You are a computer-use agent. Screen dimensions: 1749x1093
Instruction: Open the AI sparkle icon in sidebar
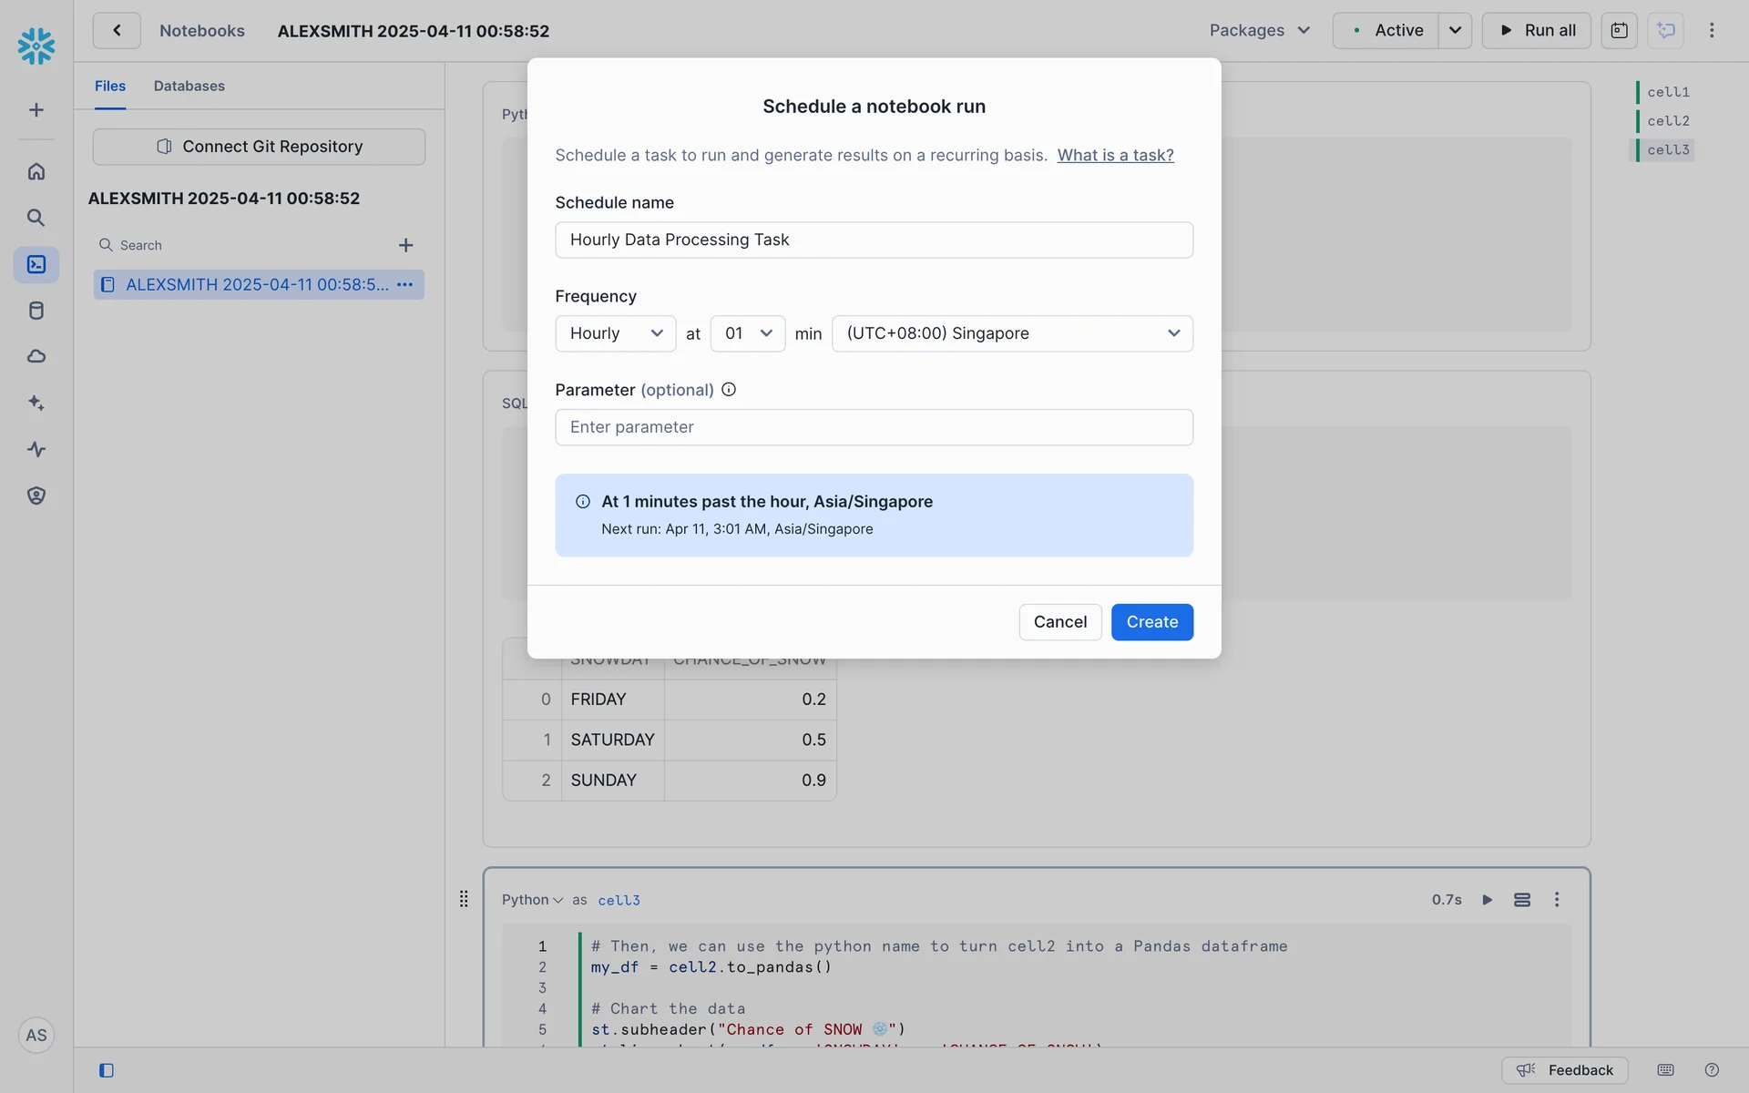36,403
